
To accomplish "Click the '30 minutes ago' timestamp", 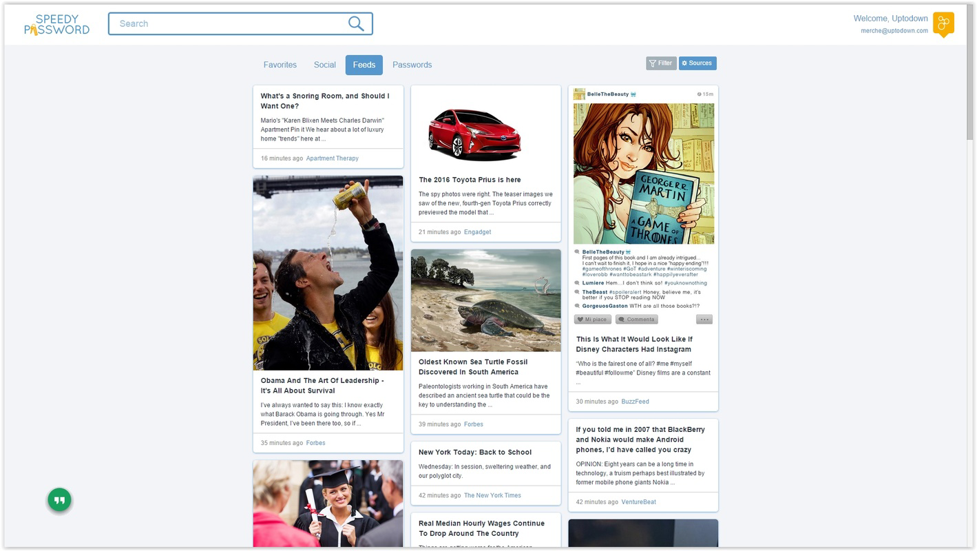I will coord(597,402).
